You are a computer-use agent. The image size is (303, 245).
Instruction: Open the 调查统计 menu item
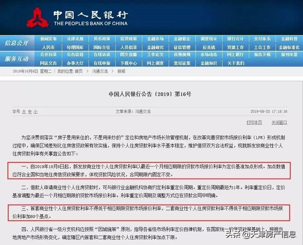click(x=209, y=39)
